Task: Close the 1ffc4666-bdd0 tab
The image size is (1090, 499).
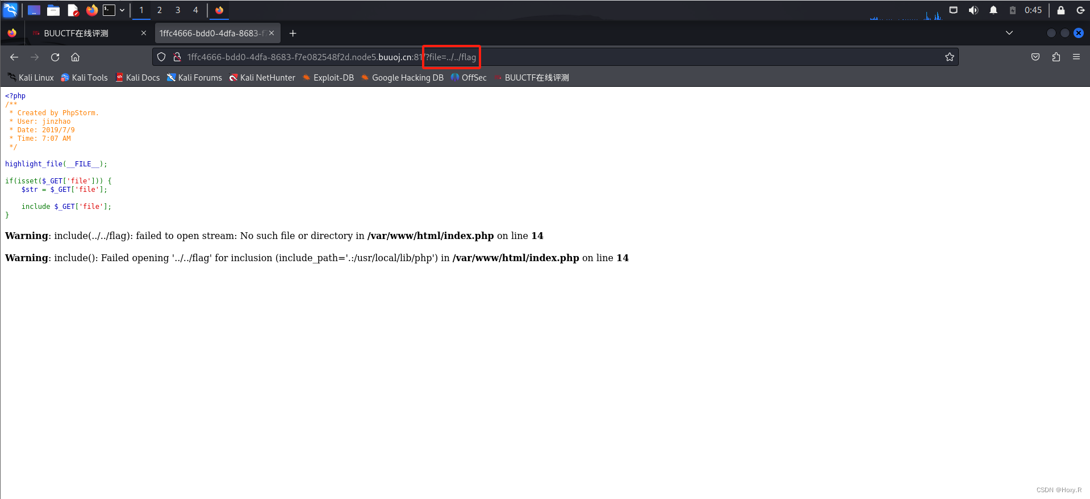Action: 272,33
